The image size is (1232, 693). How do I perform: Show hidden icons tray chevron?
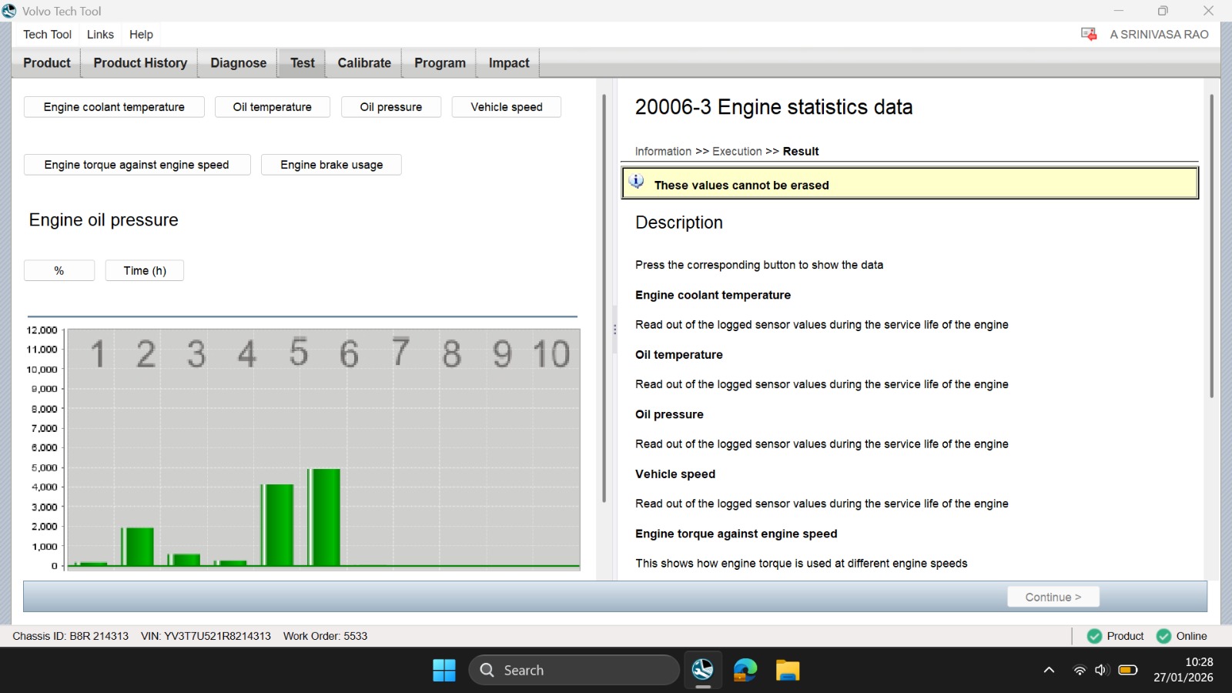click(x=1049, y=670)
